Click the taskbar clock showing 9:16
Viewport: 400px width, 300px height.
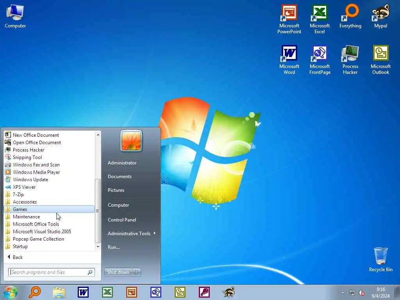coord(380,293)
